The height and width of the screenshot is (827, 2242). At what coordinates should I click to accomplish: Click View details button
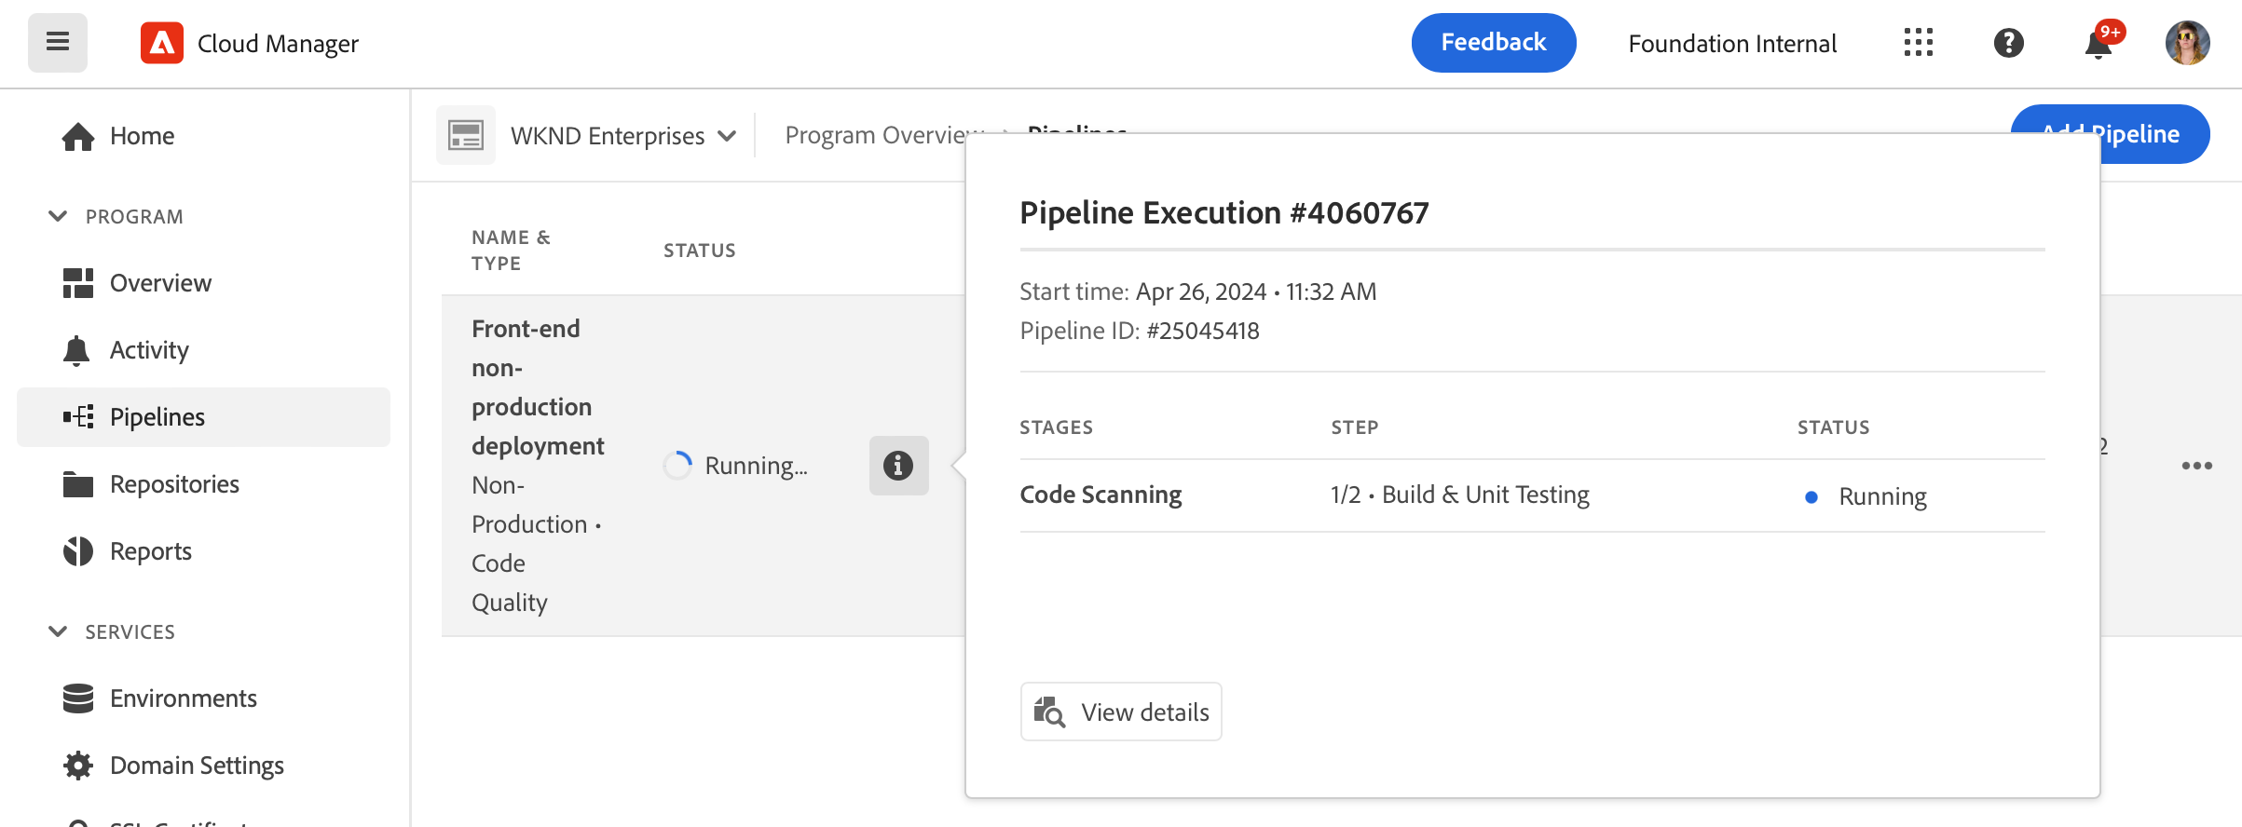point(1121,712)
